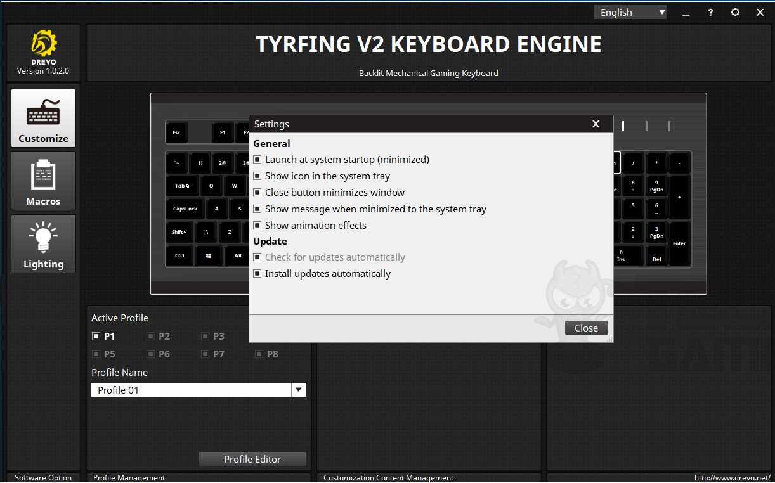
Task: Open the Profile Editor
Action: point(252,459)
